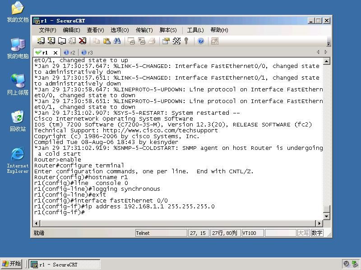Click the hostname r1 command line
This screenshot has height=270, width=361.
[x=81, y=177]
